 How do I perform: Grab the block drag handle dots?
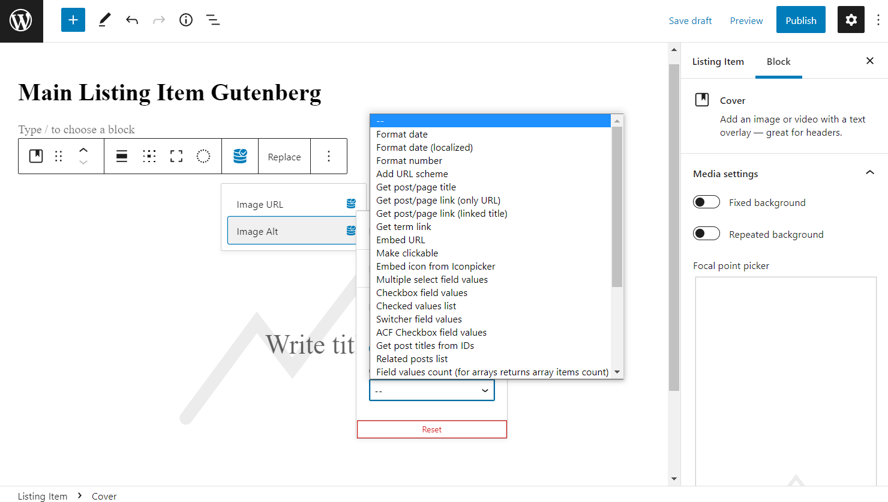click(59, 156)
